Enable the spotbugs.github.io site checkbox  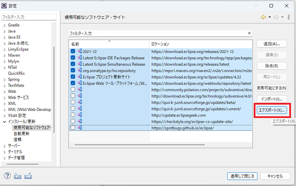(x=73, y=128)
